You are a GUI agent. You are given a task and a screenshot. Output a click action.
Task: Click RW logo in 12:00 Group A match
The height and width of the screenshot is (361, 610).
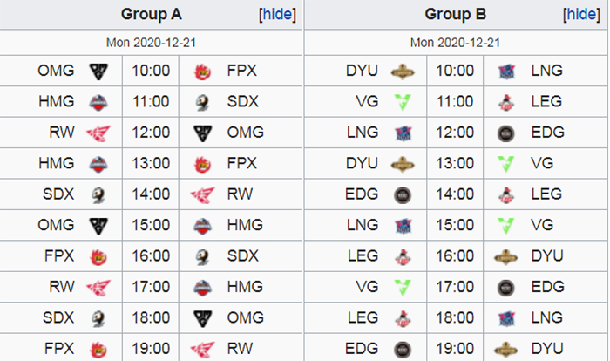(98, 133)
